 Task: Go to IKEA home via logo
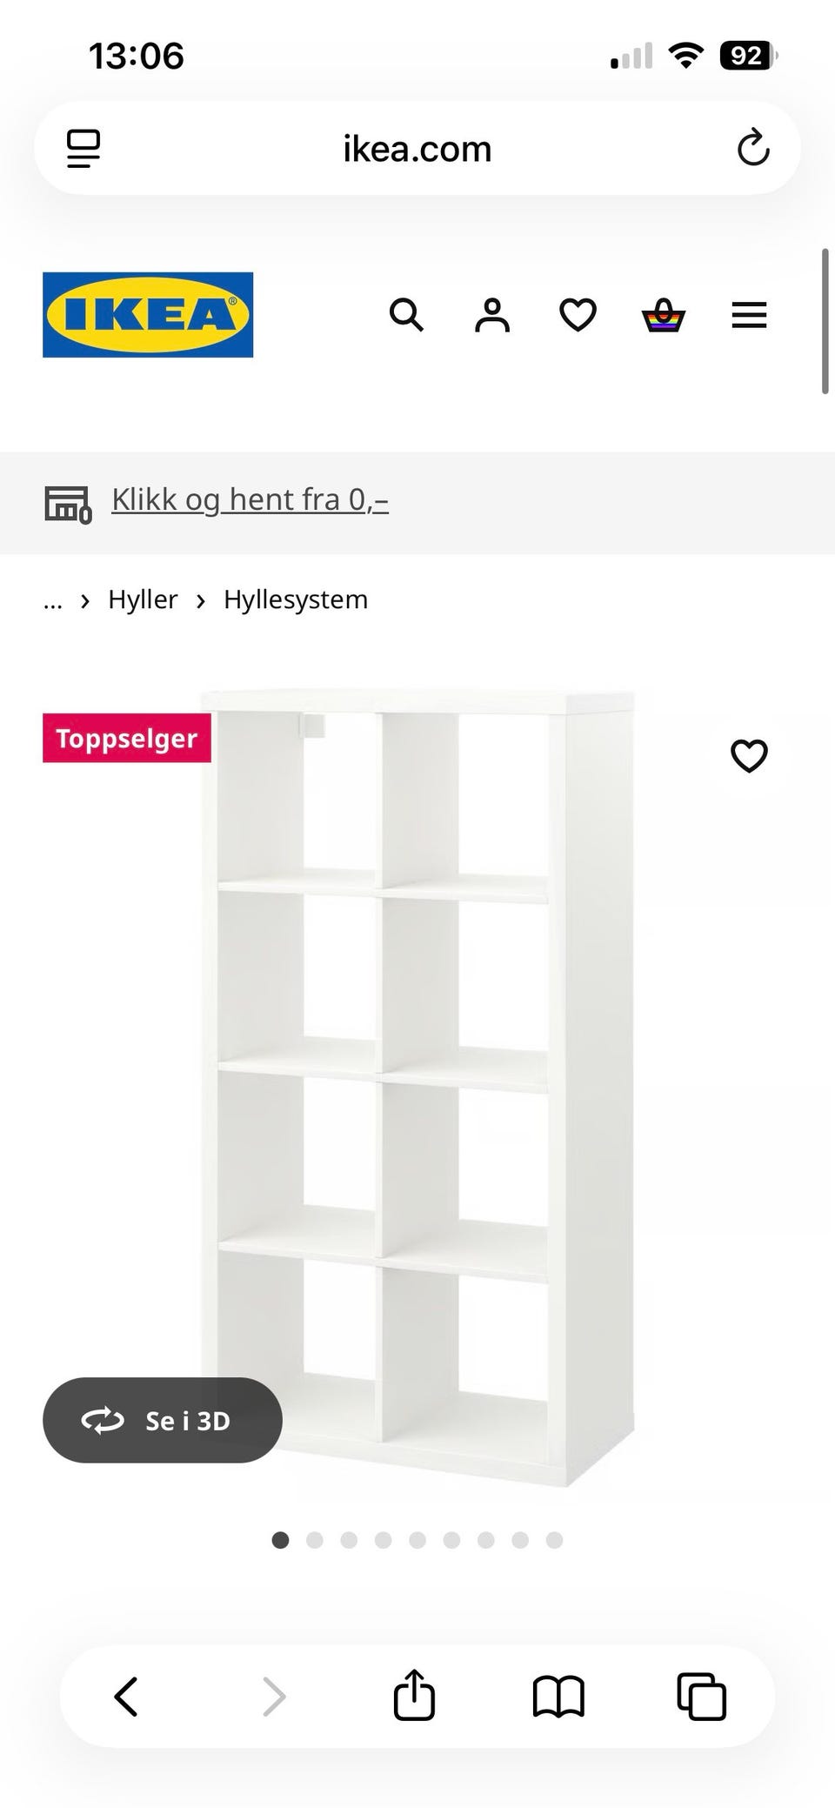(x=148, y=315)
